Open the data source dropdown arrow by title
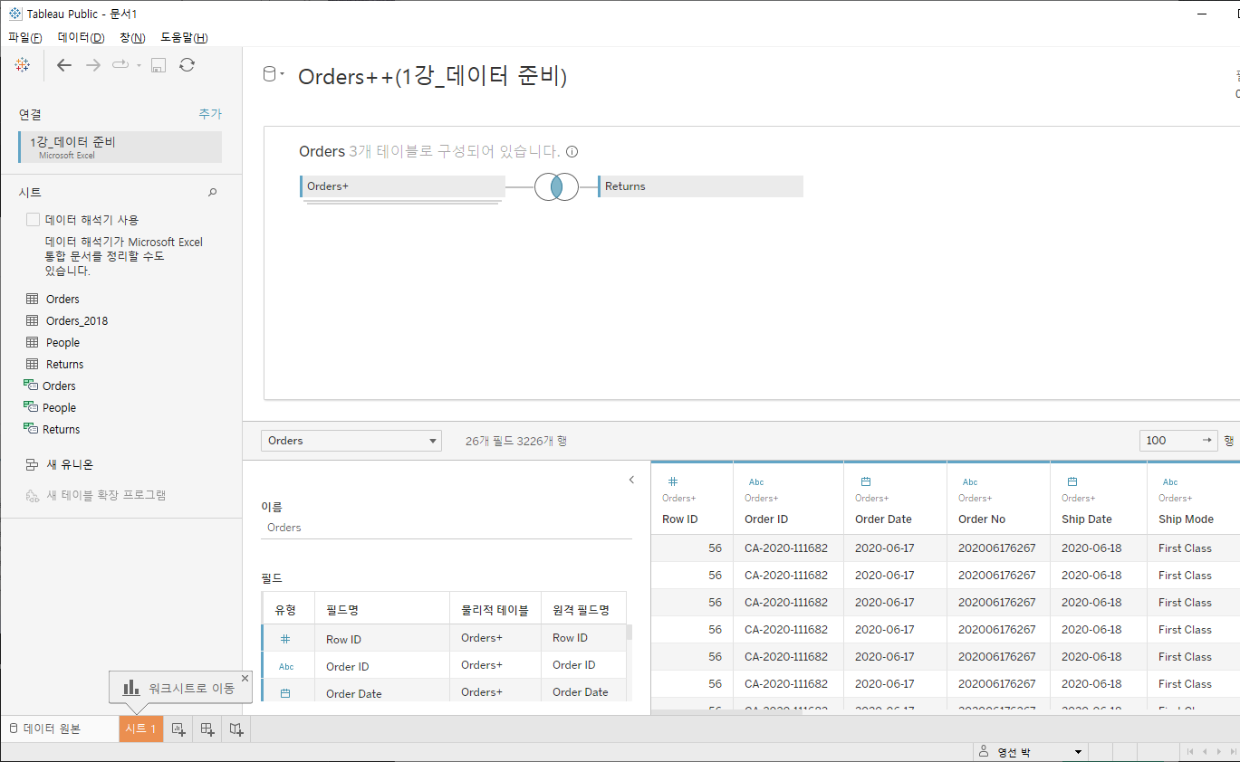Screen dimensions: 1240x762 click(283, 74)
